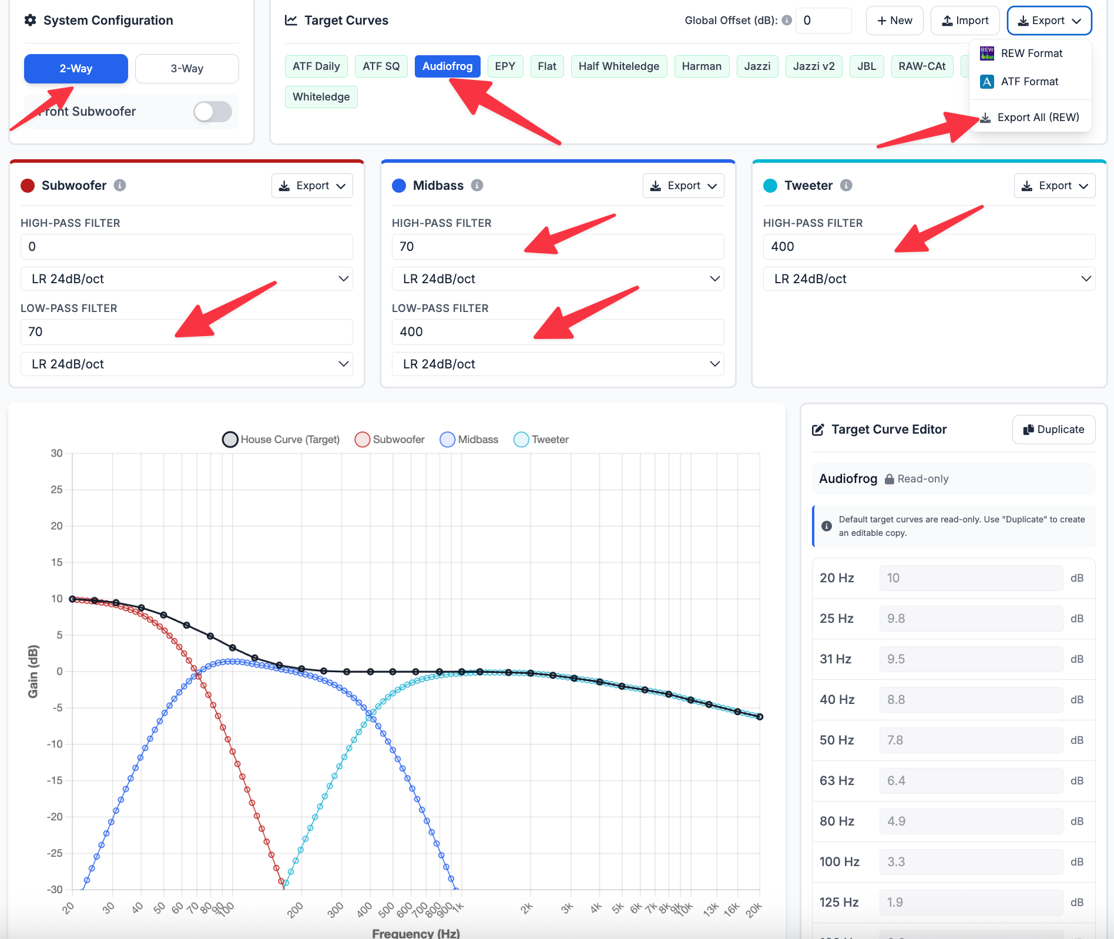Click the Global Offset info icon
The image size is (1114, 939).
(x=787, y=21)
